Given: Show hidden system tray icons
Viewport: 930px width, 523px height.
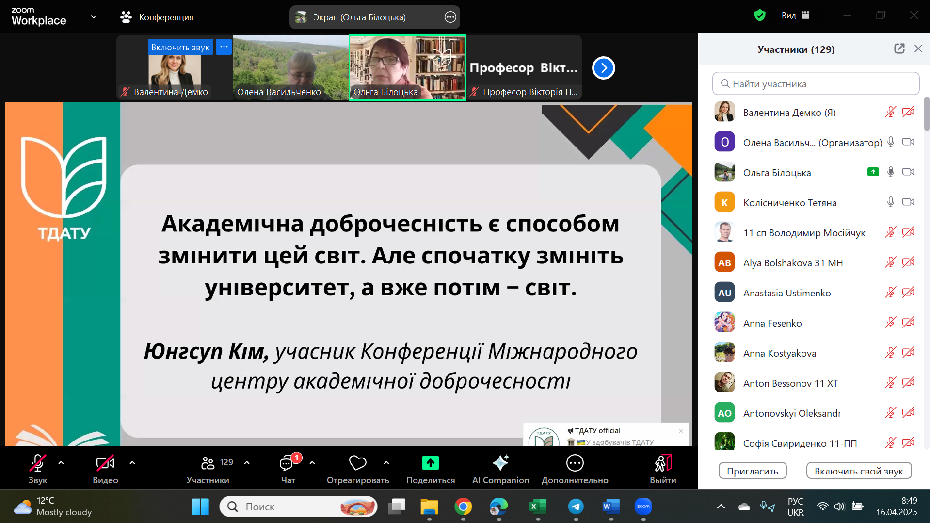Looking at the screenshot, I should point(721,507).
